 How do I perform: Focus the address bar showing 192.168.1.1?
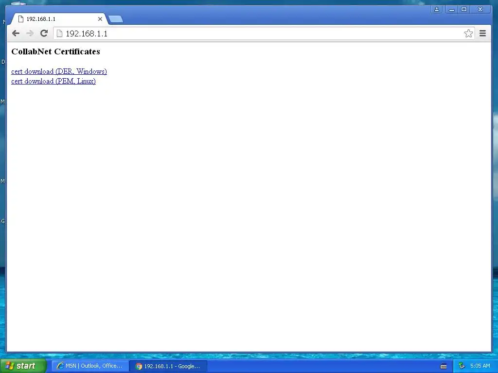click(x=264, y=34)
